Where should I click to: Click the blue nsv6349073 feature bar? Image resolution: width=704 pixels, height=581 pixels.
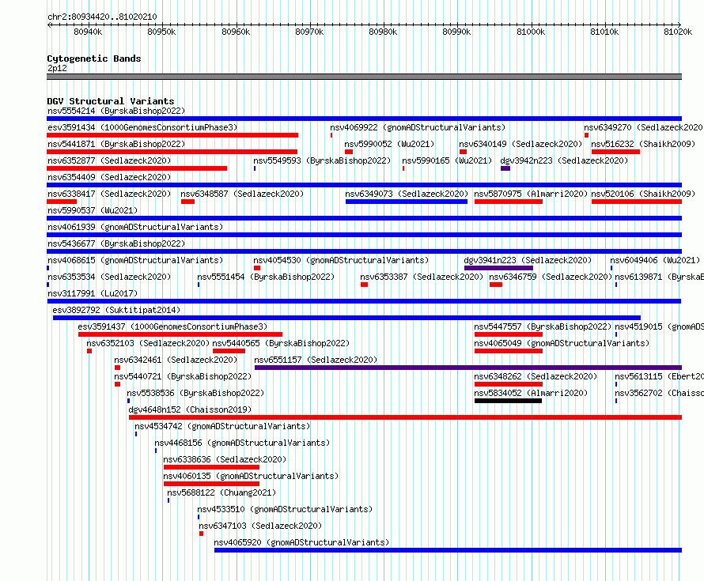tap(407, 202)
